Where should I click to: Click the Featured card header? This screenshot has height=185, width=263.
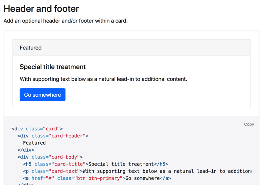click(x=30, y=48)
